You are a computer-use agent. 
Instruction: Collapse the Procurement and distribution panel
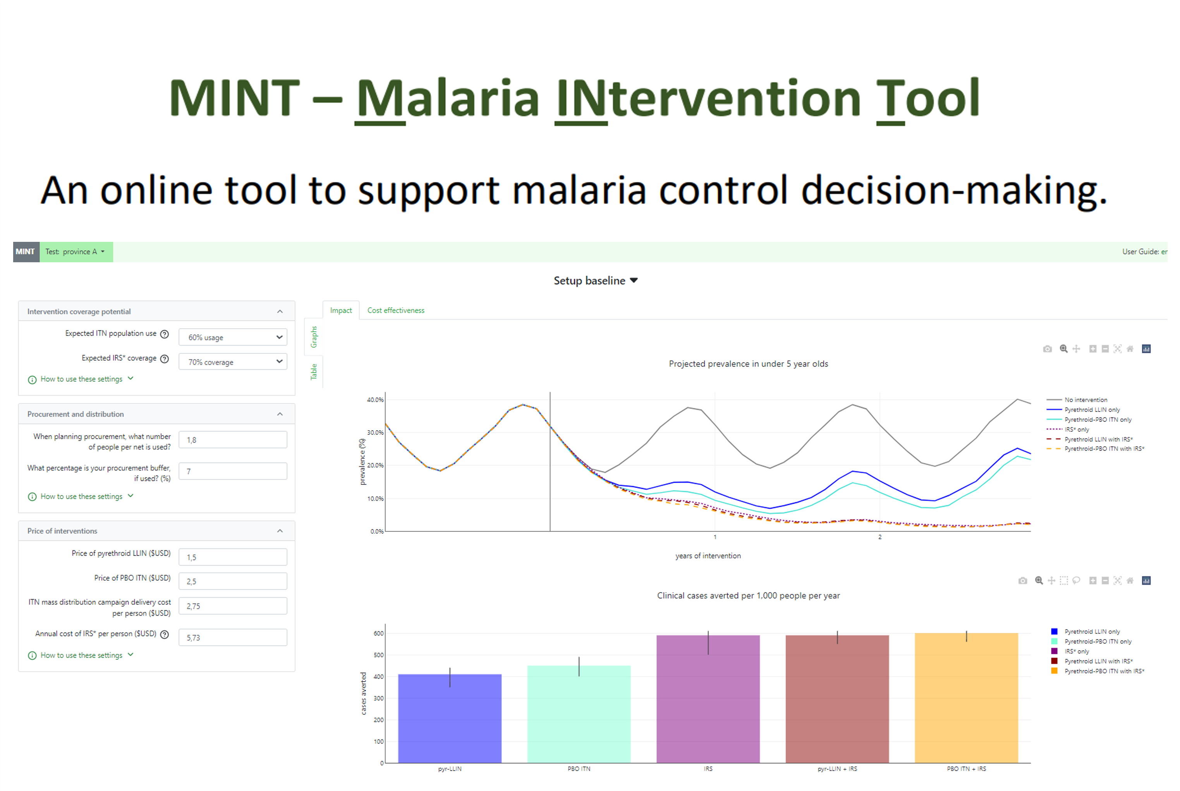click(x=280, y=414)
